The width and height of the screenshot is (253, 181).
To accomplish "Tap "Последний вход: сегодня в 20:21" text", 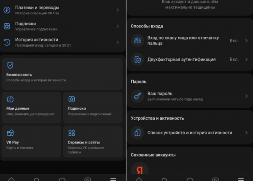I will [x=43, y=46].
